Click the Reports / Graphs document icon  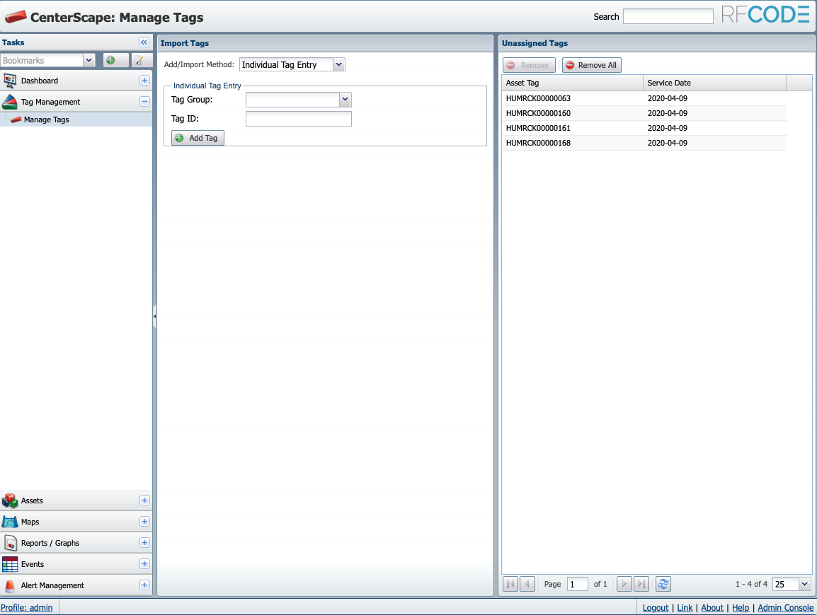pos(10,543)
